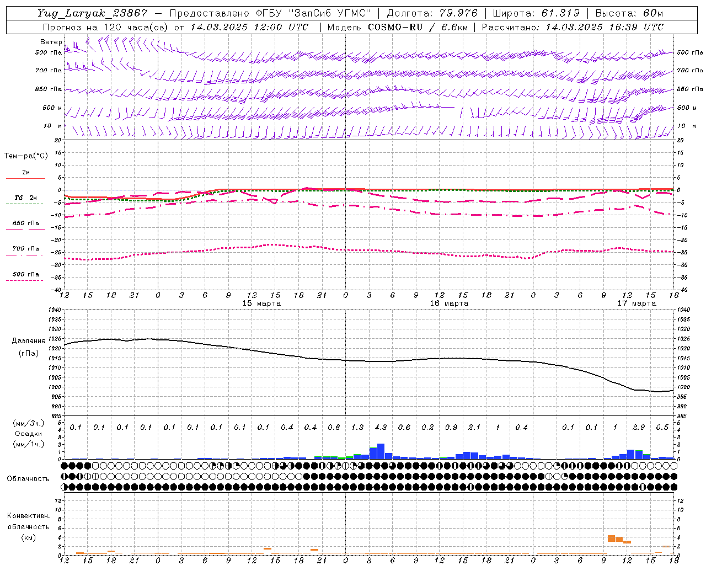Select the 2.9 precipitation total
Screen dimensions: 706x565
639,428
